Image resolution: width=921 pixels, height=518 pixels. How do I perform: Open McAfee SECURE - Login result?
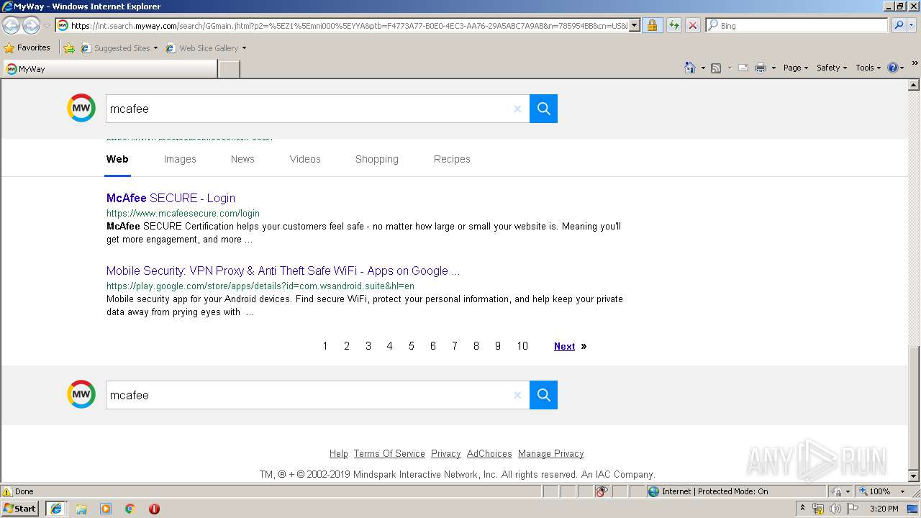point(171,198)
